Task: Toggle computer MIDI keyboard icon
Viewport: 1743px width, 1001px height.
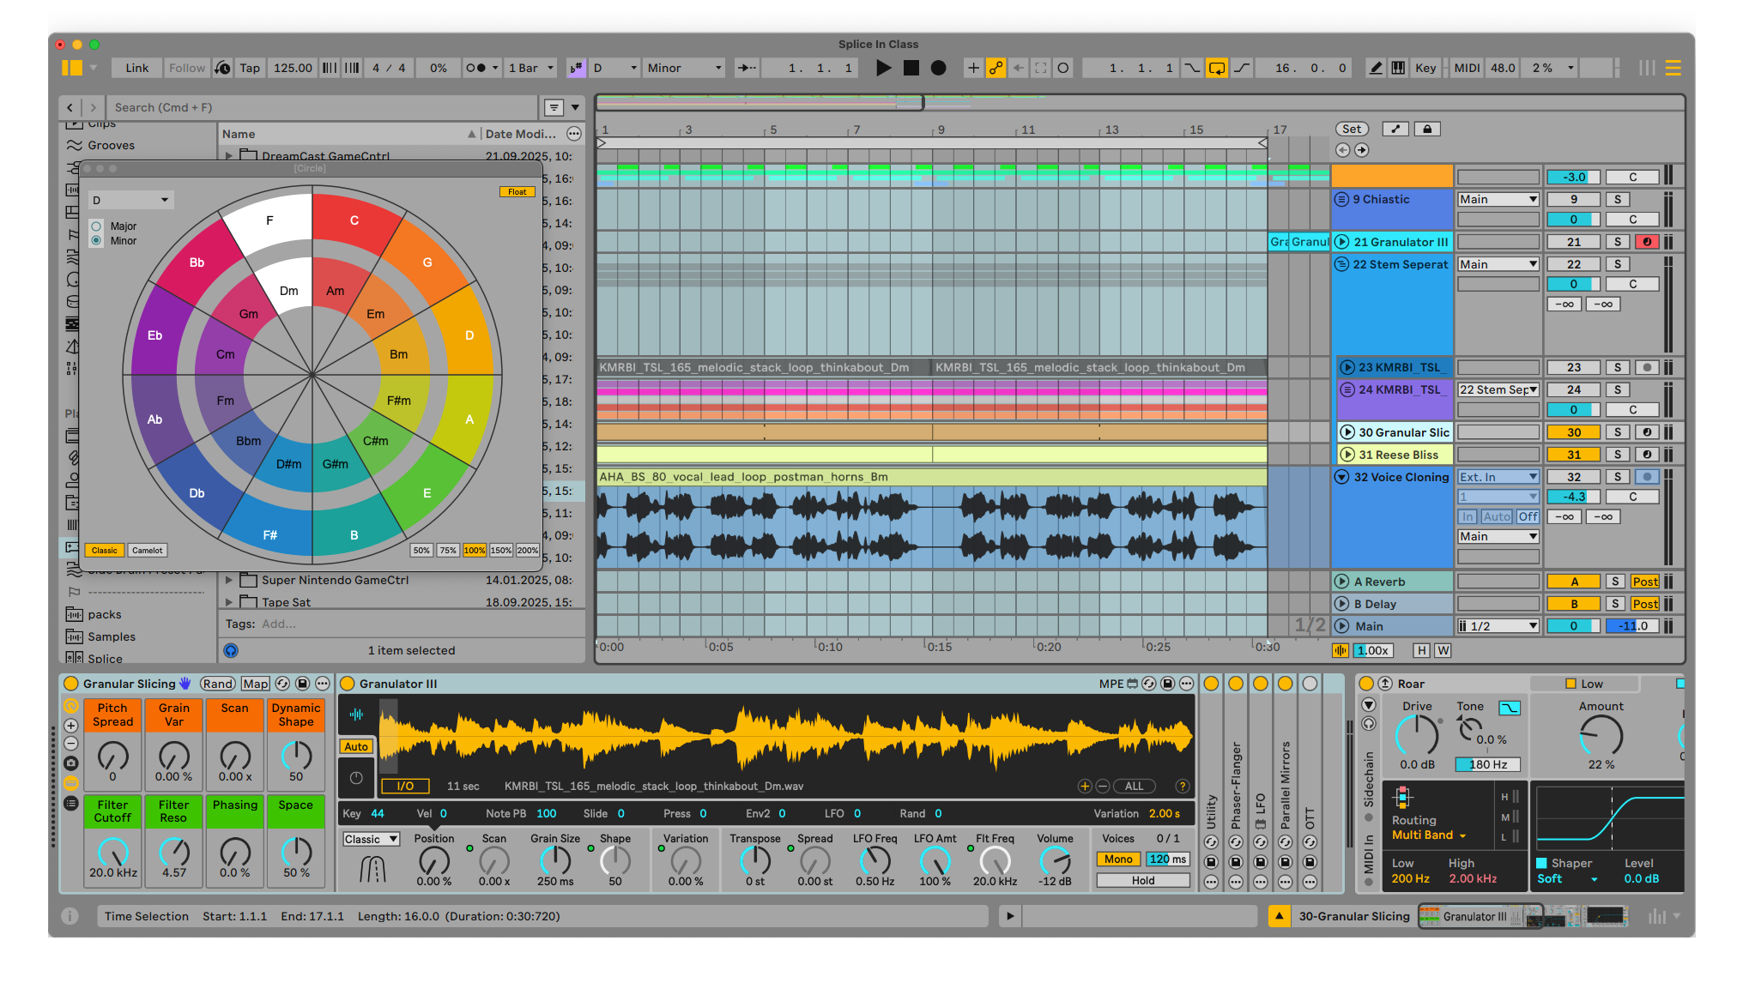Action: [1398, 68]
